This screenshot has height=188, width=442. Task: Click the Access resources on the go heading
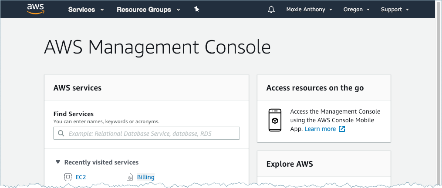click(x=315, y=87)
